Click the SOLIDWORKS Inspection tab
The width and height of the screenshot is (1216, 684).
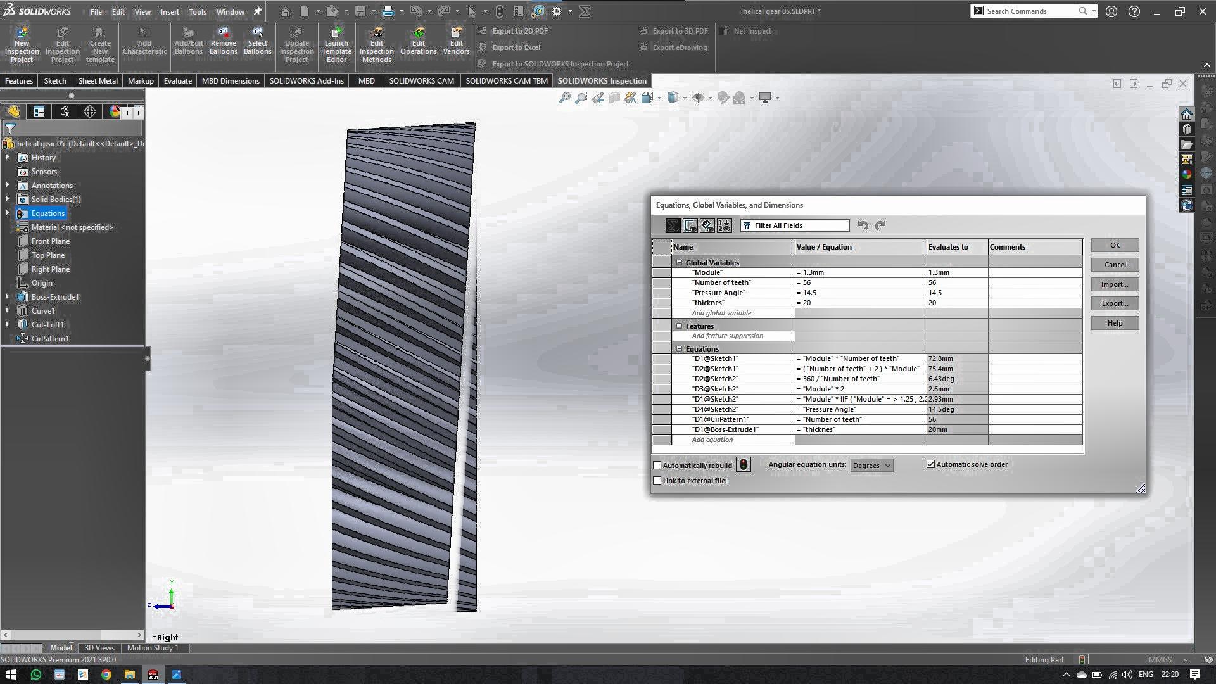pyautogui.click(x=601, y=80)
